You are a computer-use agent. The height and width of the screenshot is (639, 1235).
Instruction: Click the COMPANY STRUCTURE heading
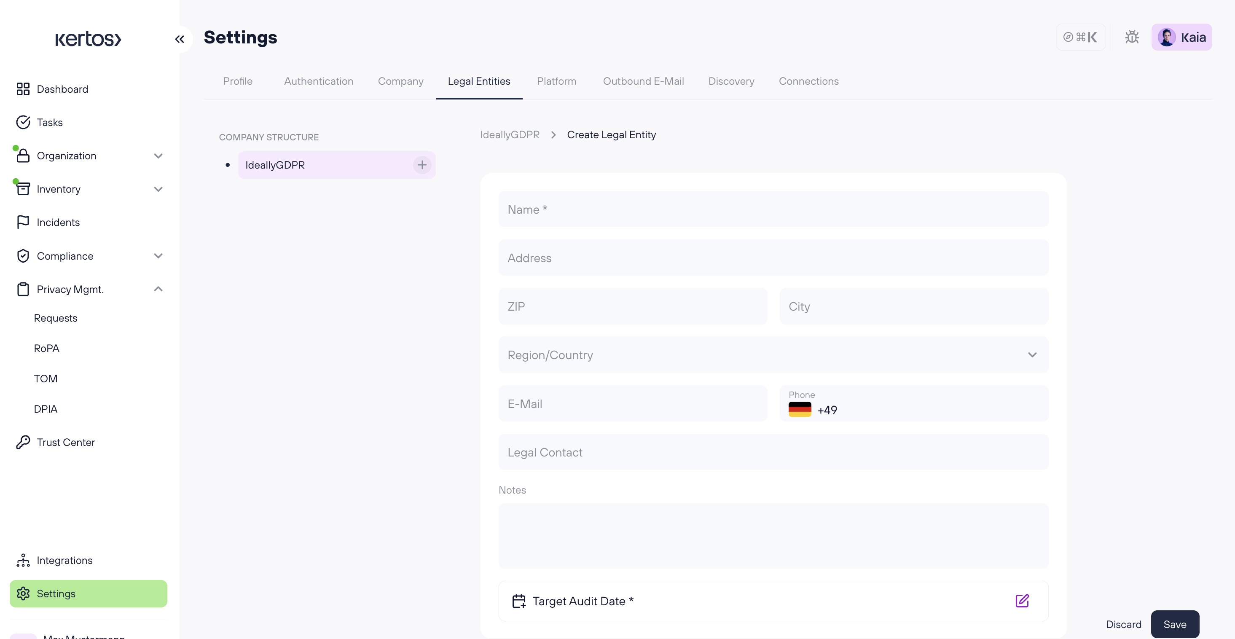pos(268,137)
